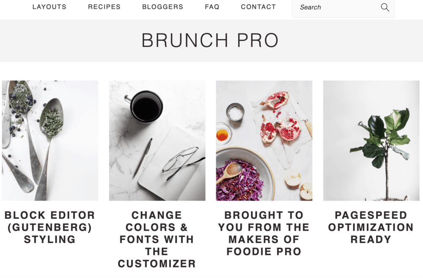Go to the CONTACT page
Image resolution: width=423 pixels, height=278 pixels.
pos(258,7)
